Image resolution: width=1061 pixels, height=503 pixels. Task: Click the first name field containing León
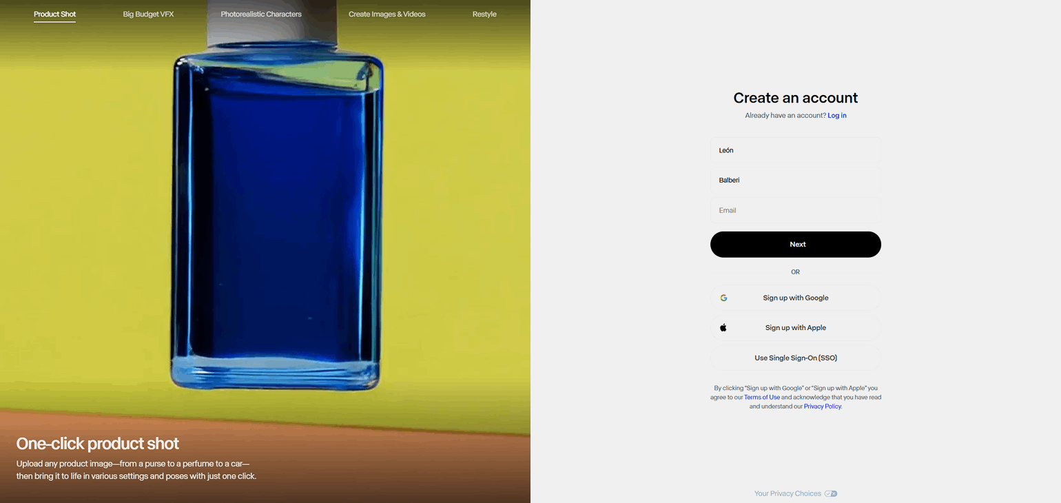point(796,150)
